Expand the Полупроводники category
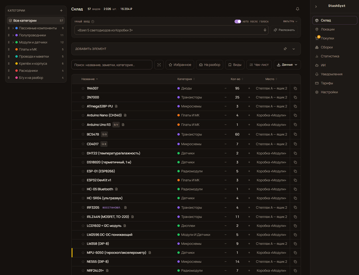This screenshot has width=359, height=275. 13,35
